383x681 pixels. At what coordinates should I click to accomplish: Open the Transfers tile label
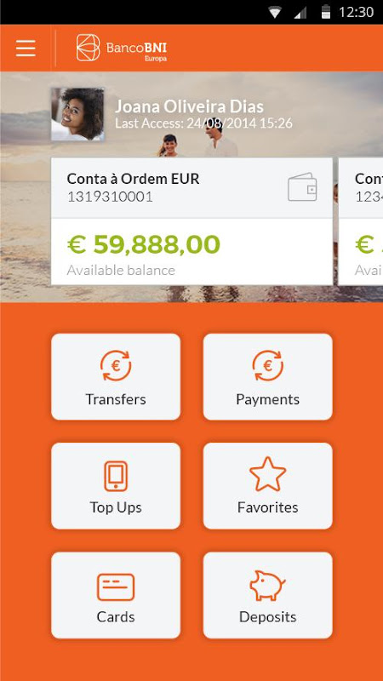116,399
